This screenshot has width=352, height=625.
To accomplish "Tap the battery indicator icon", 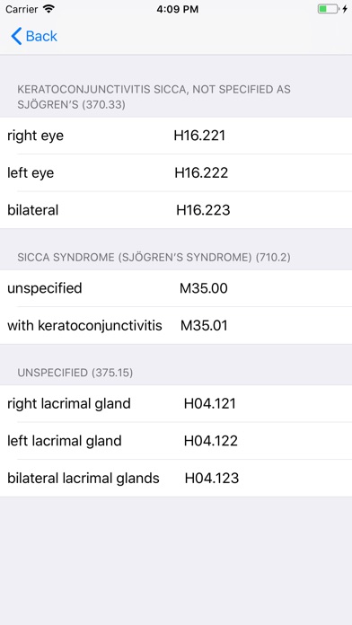I will tap(328, 9).
